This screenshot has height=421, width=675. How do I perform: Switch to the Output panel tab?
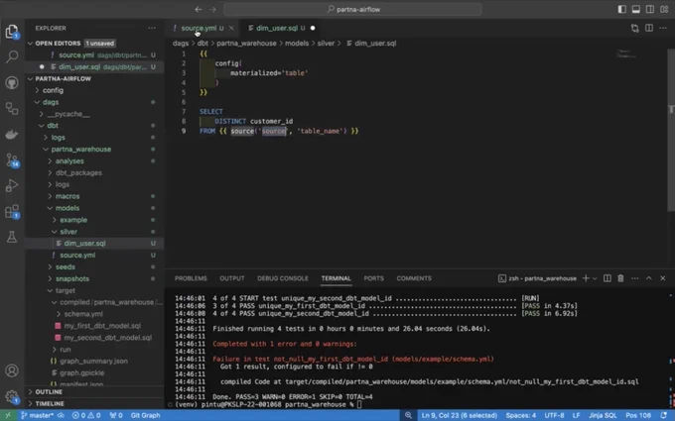[x=232, y=278]
